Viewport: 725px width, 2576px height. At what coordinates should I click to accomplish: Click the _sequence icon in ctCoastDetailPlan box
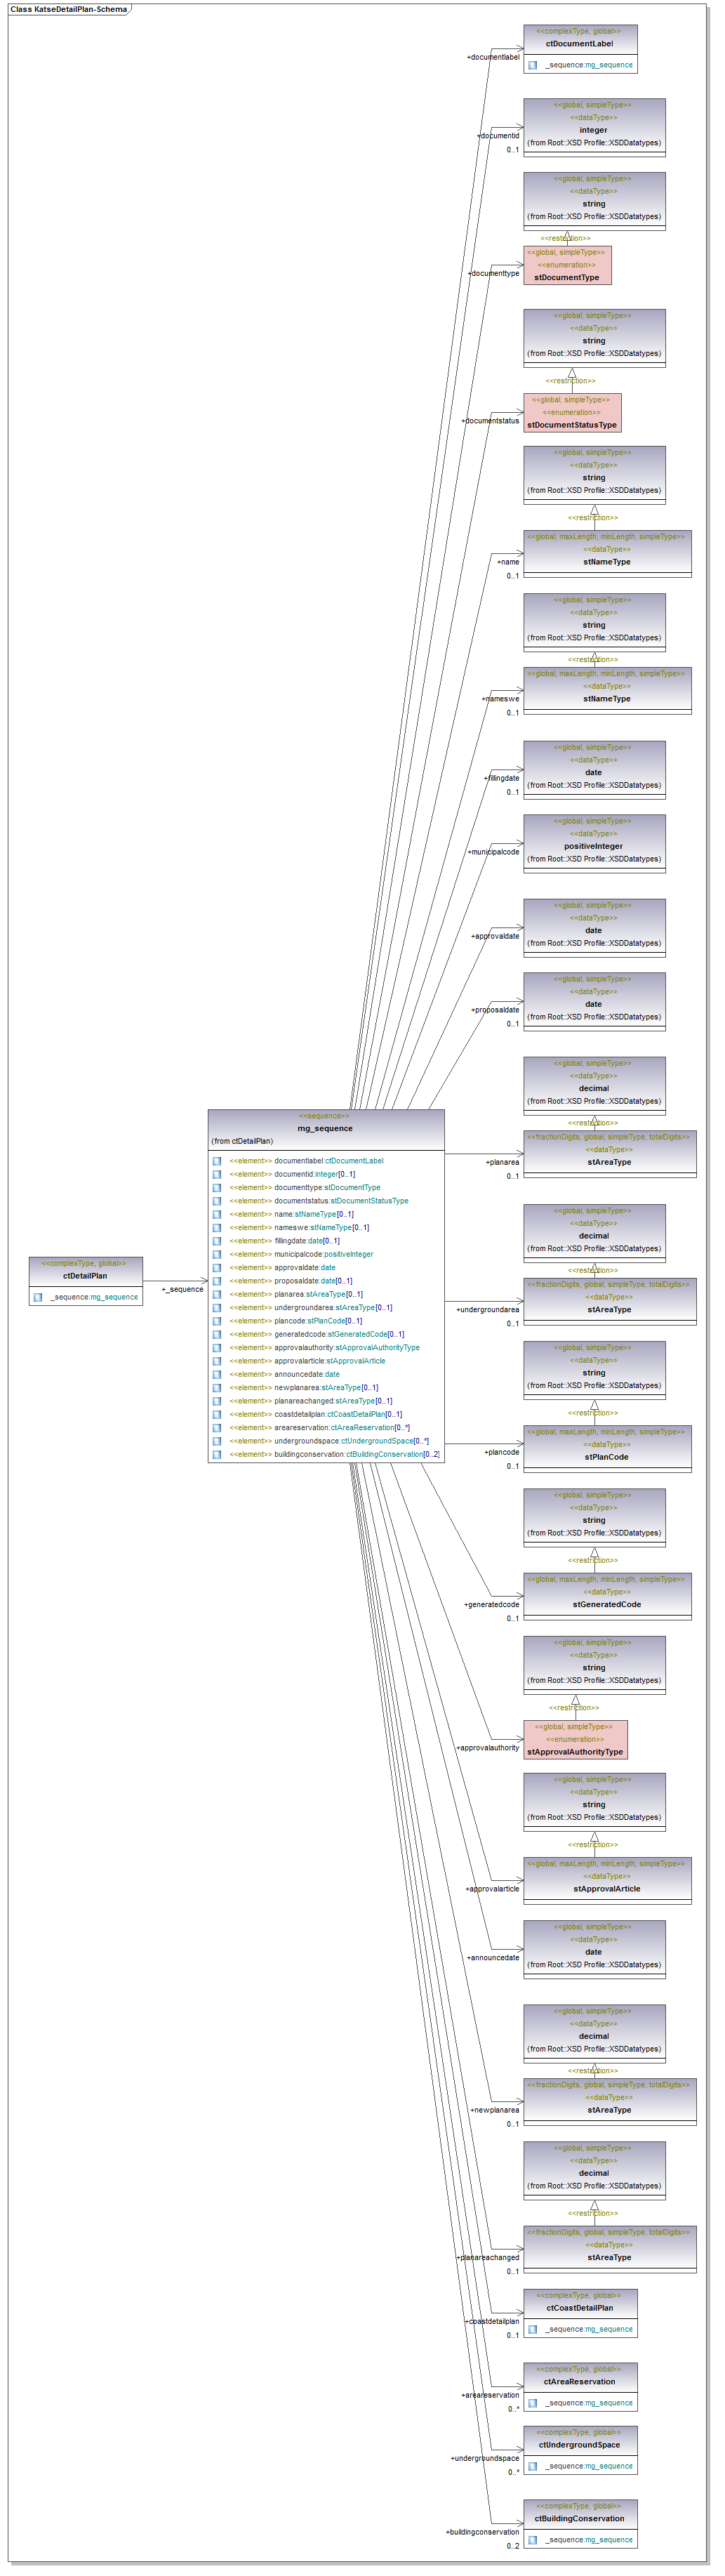click(532, 2329)
